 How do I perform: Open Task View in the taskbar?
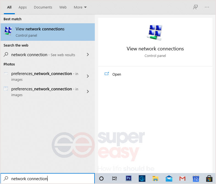coord(115,179)
